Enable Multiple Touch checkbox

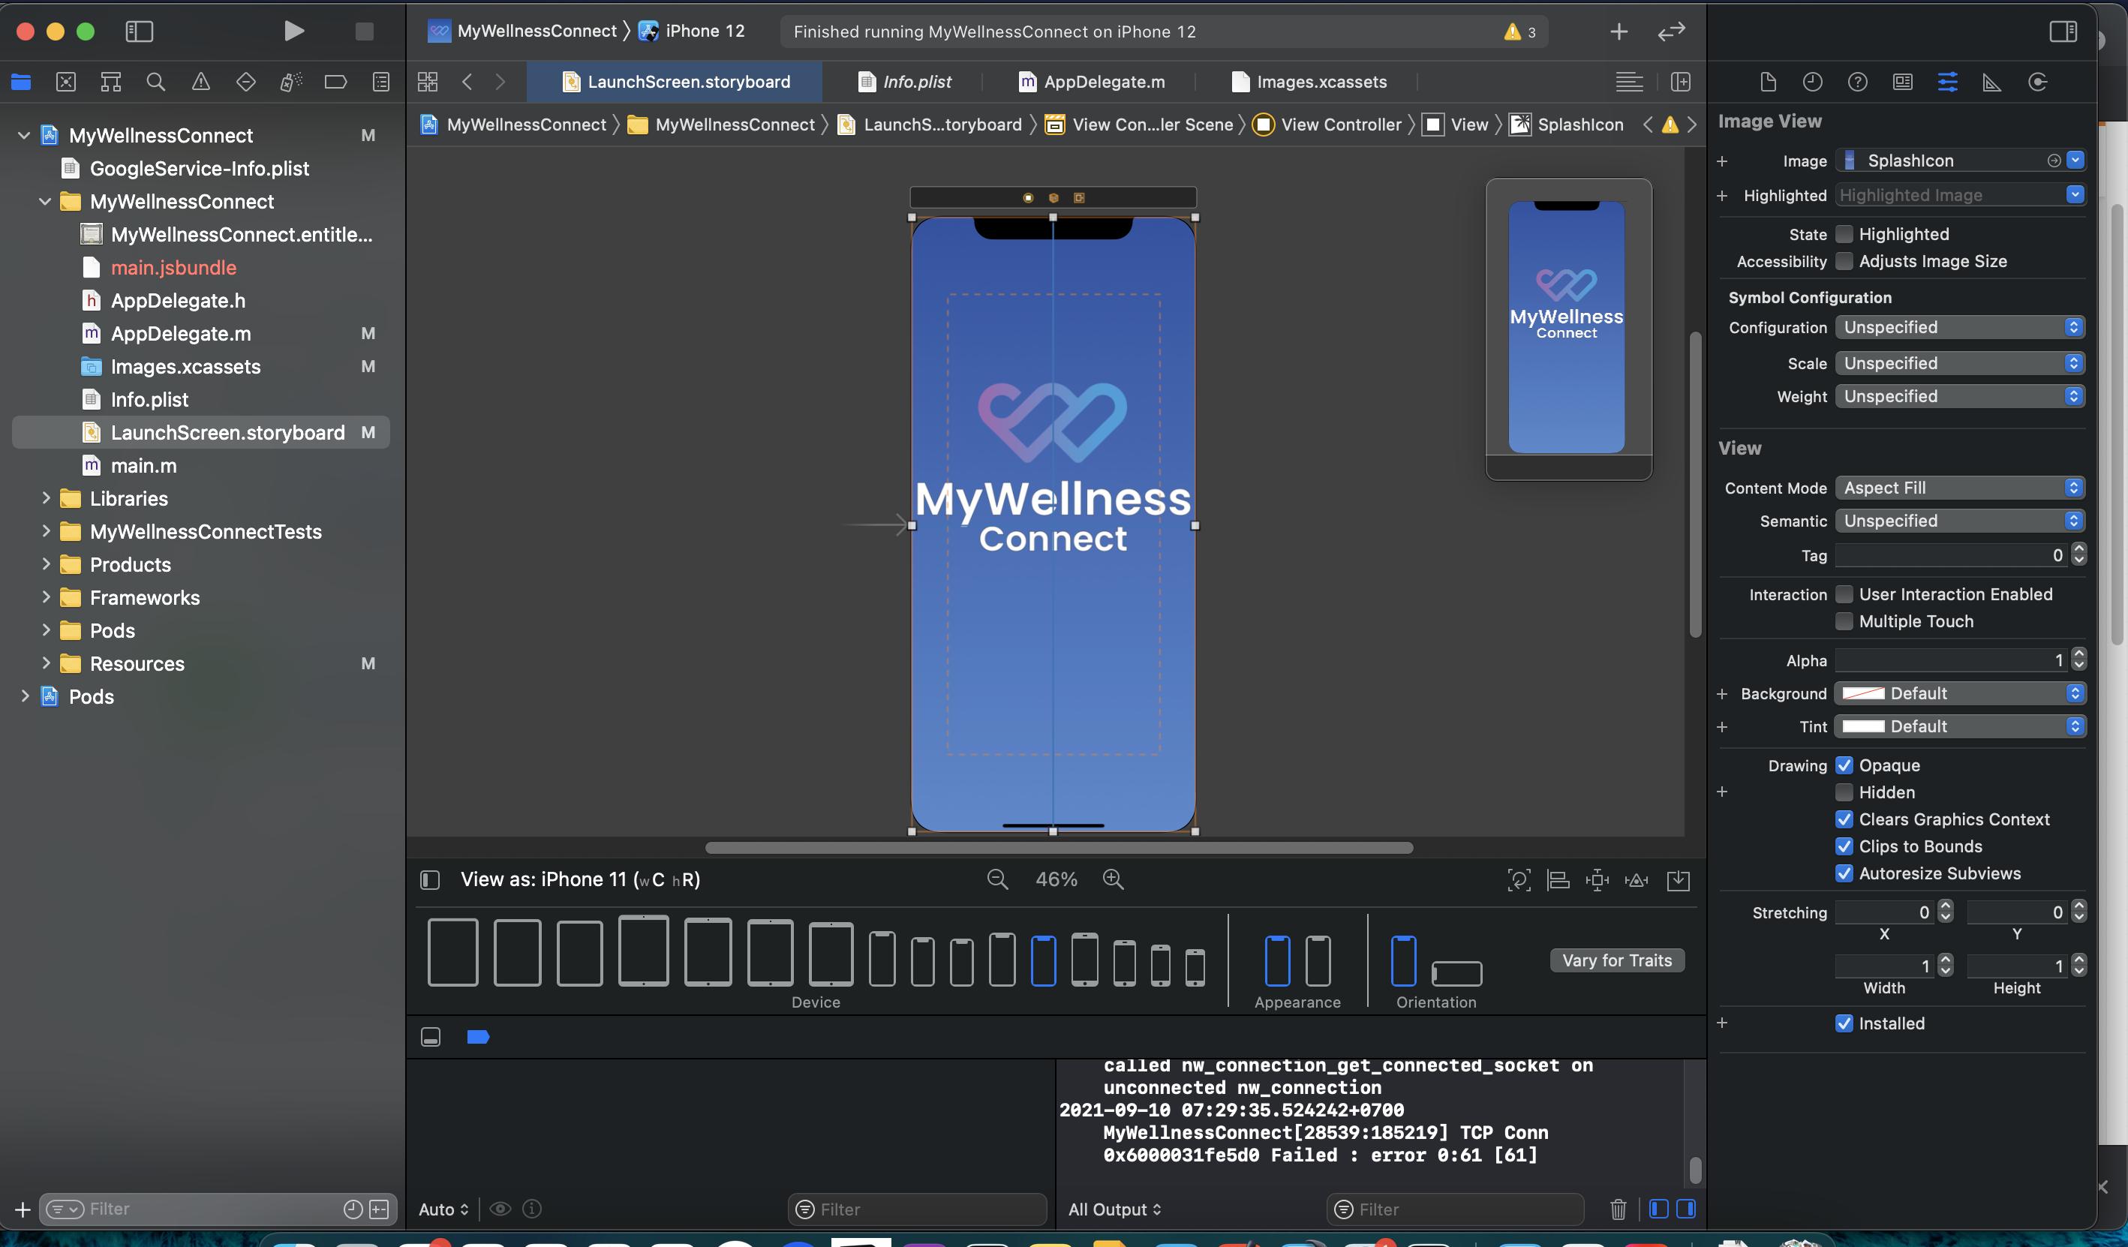tap(1844, 621)
